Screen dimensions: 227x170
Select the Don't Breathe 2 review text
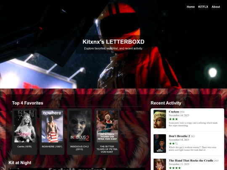click(x=193, y=149)
